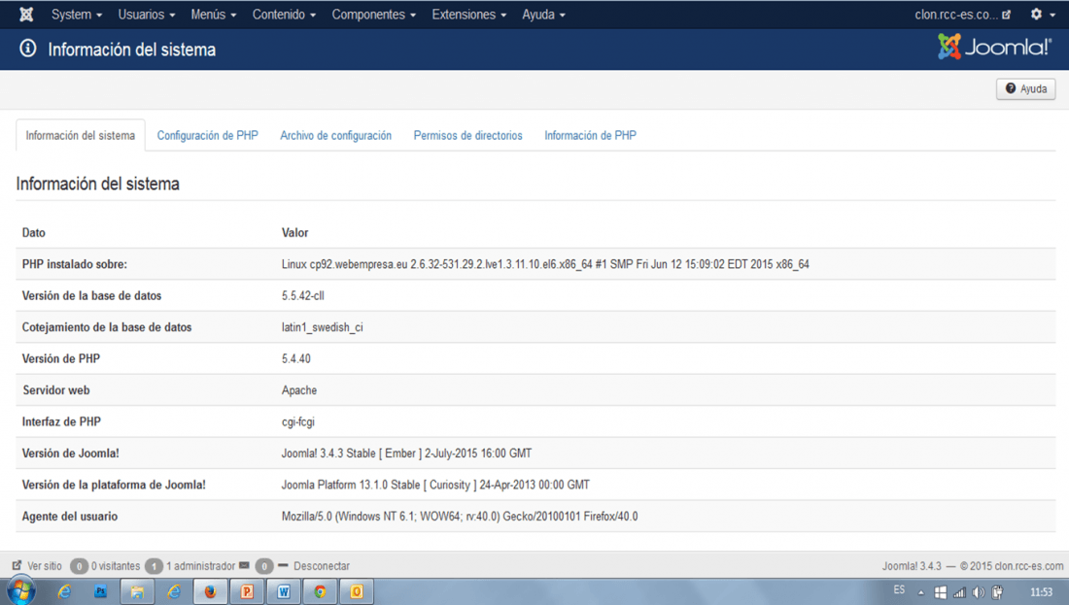Click the Apache web server value
Image resolution: width=1069 pixels, height=605 pixels.
(x=299, y=389)
